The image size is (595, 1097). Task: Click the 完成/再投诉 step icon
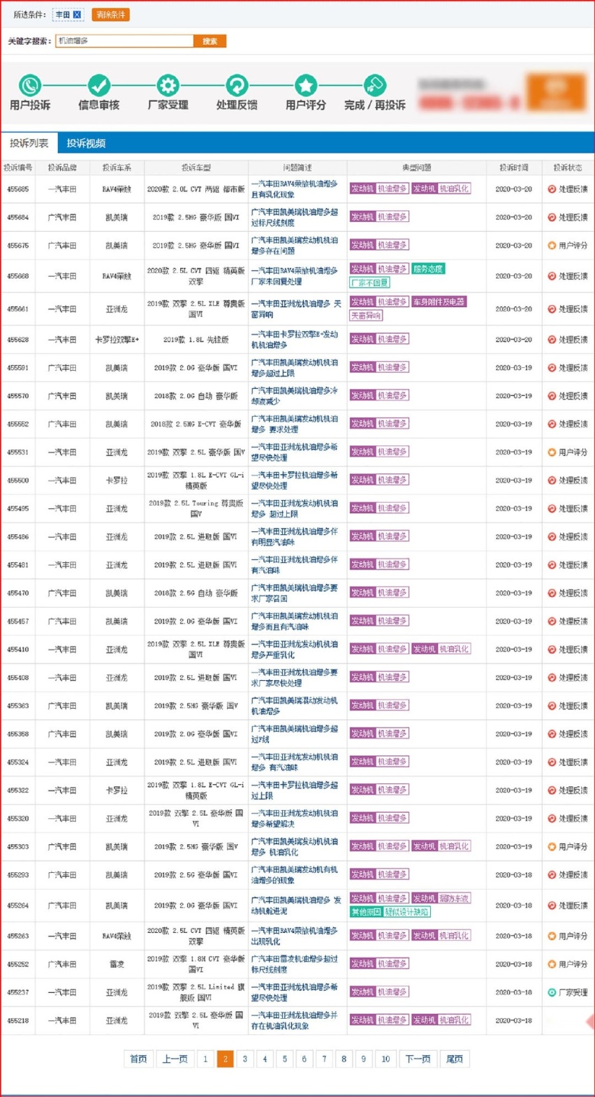pos(374,85)
